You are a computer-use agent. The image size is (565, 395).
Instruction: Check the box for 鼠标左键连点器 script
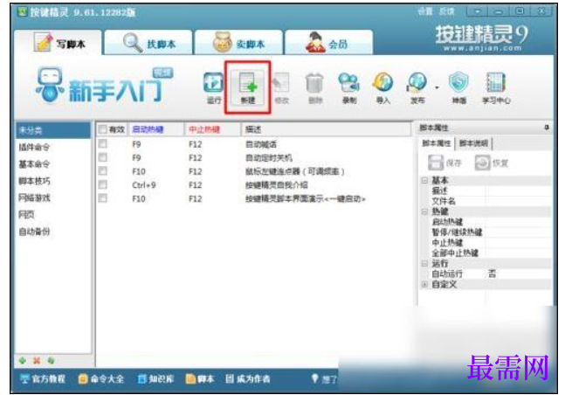pyautogui.click(x=103, y=170)
